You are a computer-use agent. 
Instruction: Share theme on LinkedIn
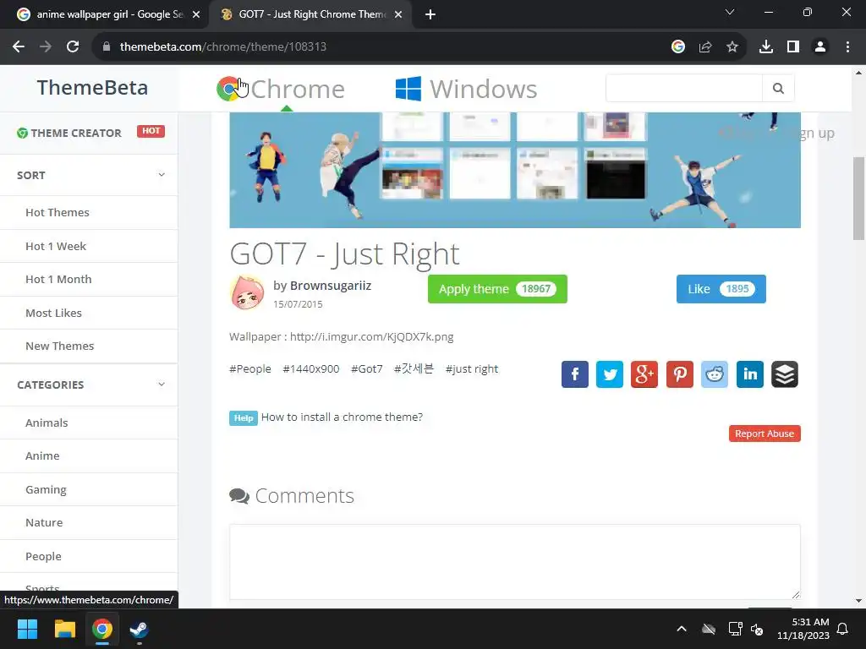tap(749, 374)
